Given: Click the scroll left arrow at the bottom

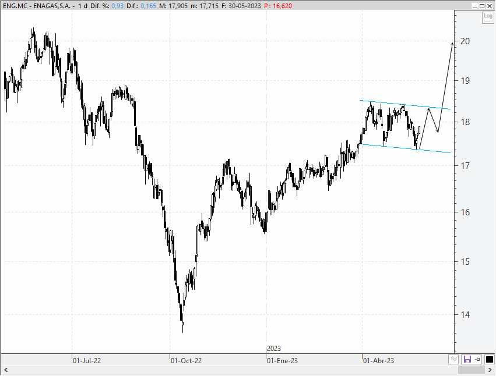Looking at the screenshot, I should [x=6, y=370].
